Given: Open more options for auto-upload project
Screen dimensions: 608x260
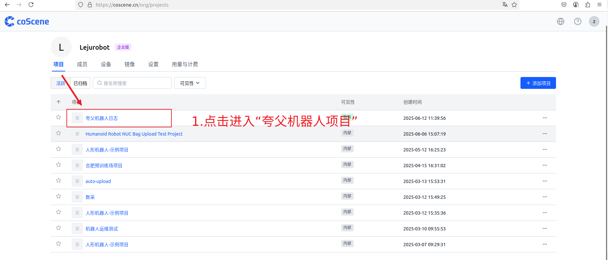Looking at the screenshot, I should (545, 181).
